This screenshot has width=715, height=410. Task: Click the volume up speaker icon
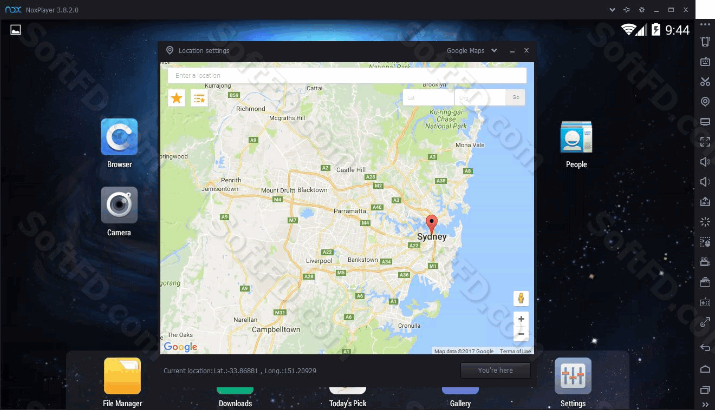pos(705,162)
